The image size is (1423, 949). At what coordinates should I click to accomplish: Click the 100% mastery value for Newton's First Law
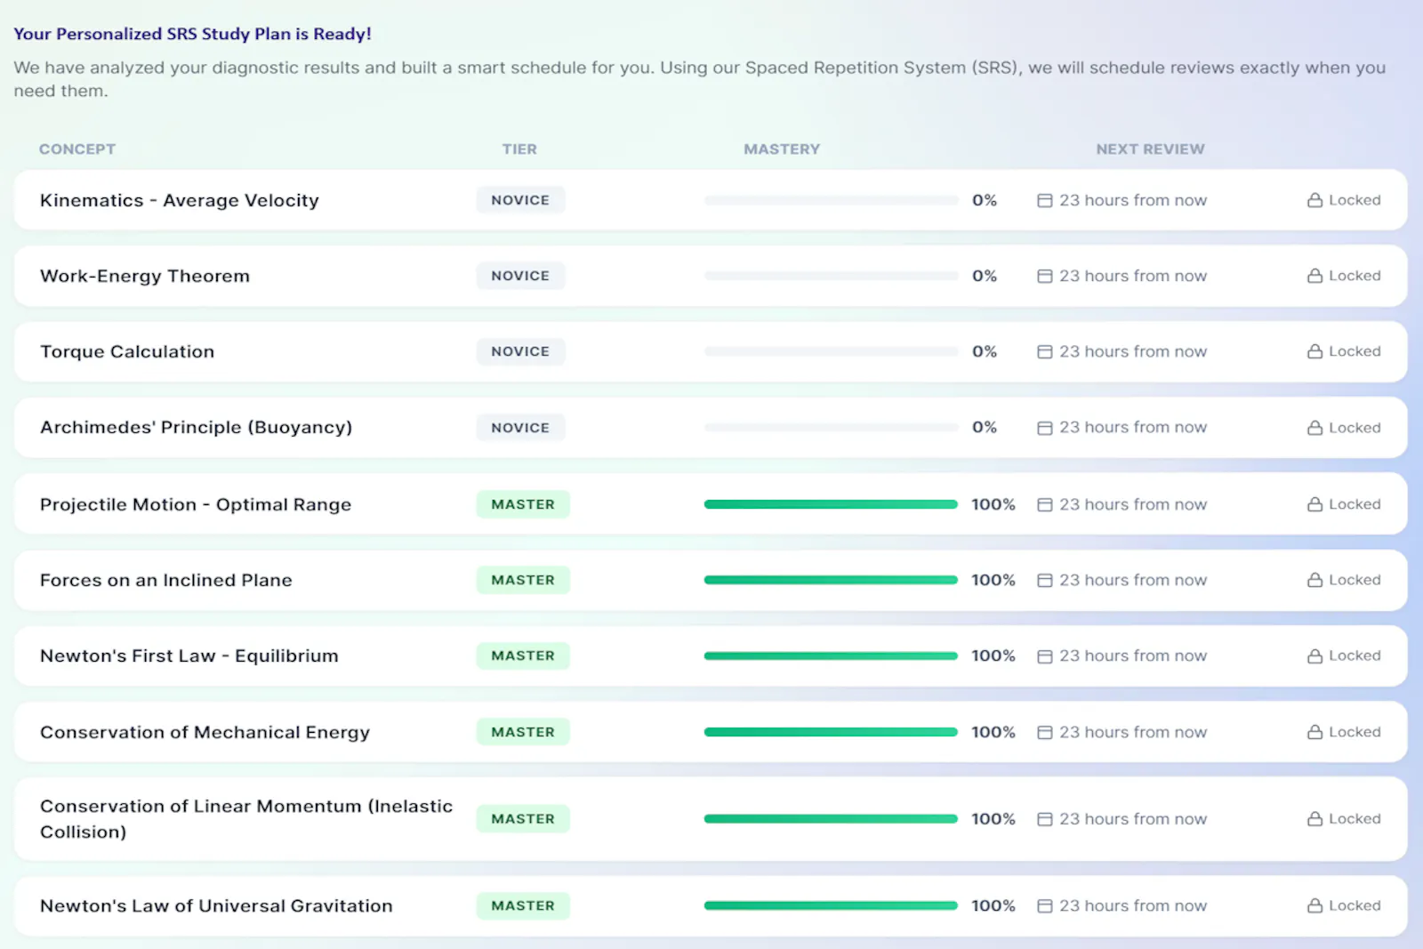coord(993,655)
